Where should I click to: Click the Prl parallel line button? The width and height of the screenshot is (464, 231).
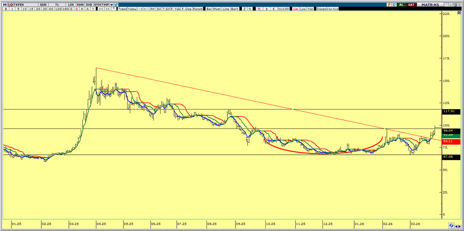point(153,9)
